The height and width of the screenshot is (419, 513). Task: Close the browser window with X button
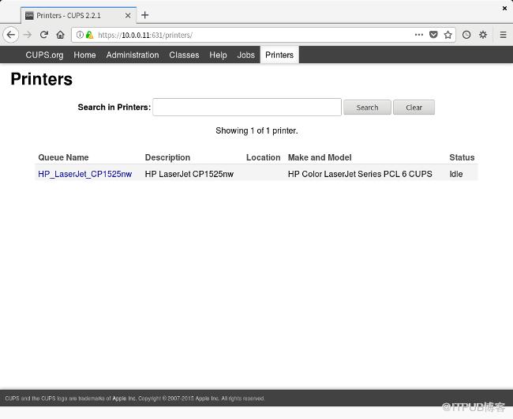pyautogui.click(x=505, y=8)
